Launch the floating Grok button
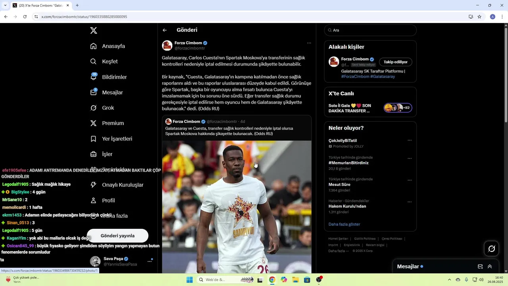508x286 pixels. (x=491, y=249)
